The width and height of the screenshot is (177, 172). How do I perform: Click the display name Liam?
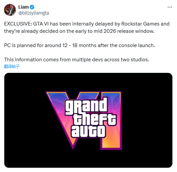pyautogui.click(x=24, y=7)
